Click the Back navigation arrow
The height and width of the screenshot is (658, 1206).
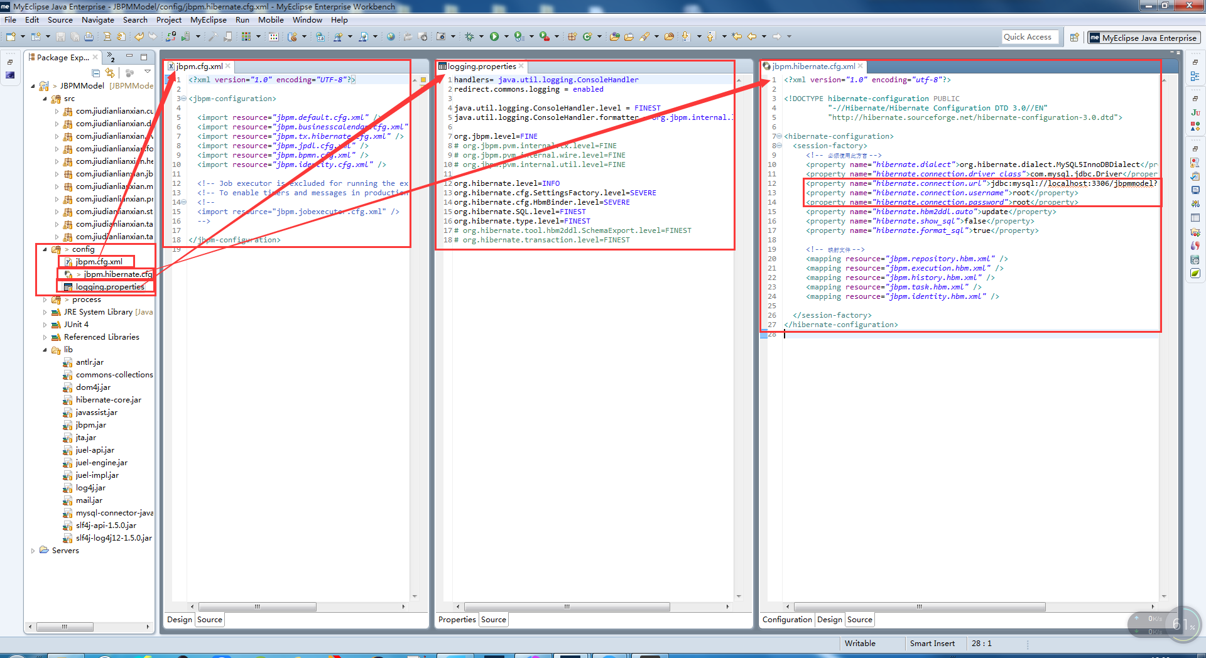(751, 37)
